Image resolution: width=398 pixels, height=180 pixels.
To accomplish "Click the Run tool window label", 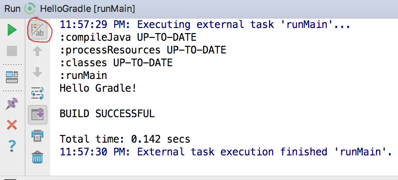I will [12, 8].
